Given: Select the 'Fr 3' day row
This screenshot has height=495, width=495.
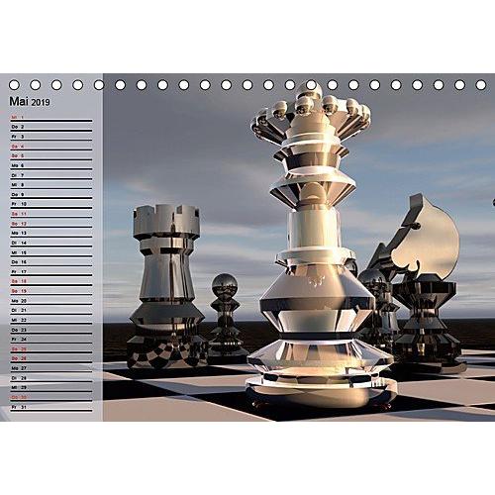Looking at the screenshot, I should click(x=51, y=137).
